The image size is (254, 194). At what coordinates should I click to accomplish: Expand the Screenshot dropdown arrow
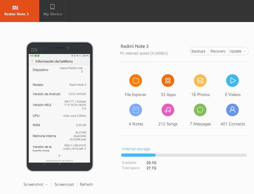tap(47, 185)
